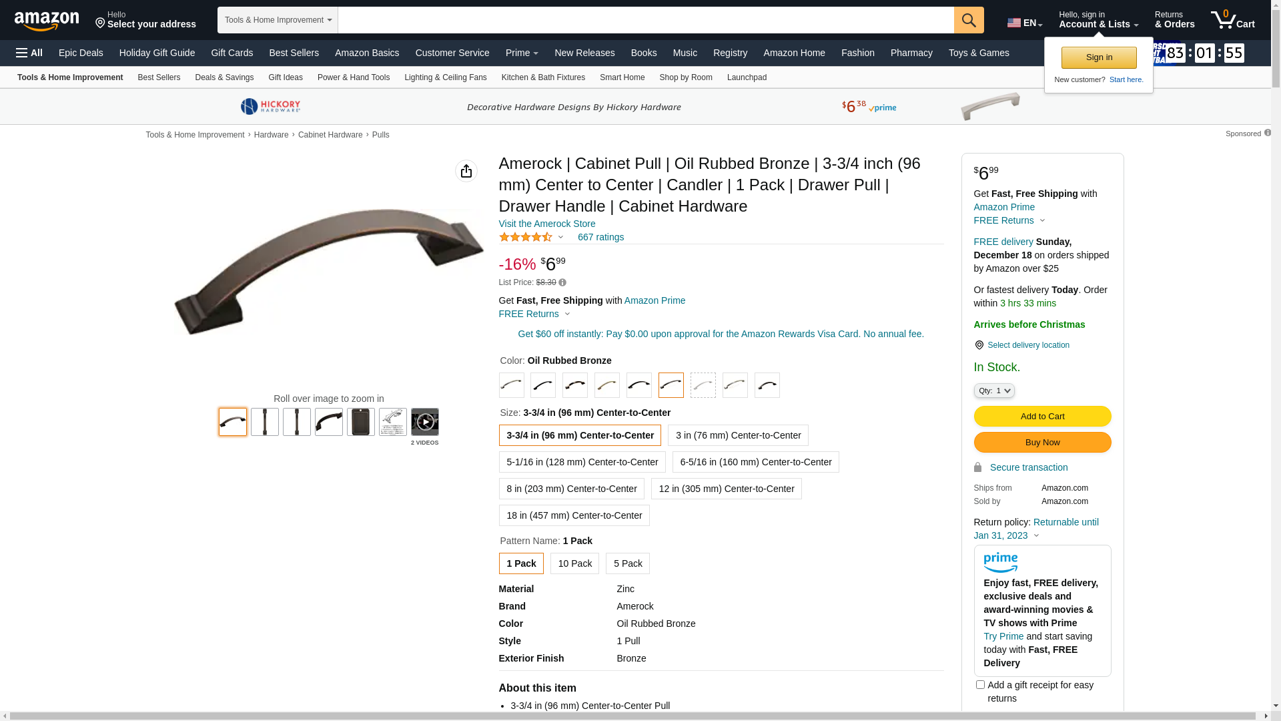Check the gift receipt checkbox

980,684
